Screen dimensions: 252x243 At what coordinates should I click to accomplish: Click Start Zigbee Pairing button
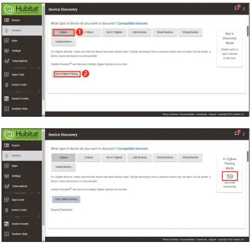point(66,74)
